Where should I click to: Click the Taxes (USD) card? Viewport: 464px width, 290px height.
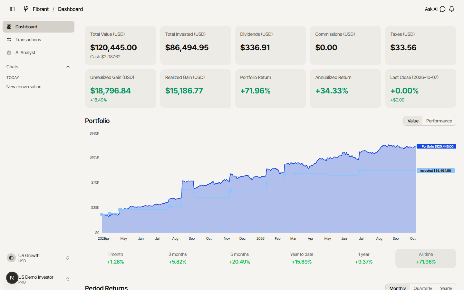(x=420, y=45)
